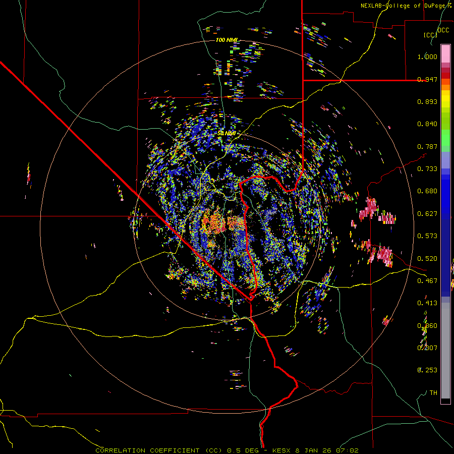Pick the lavender segment on the color bar

pos(445,160)
